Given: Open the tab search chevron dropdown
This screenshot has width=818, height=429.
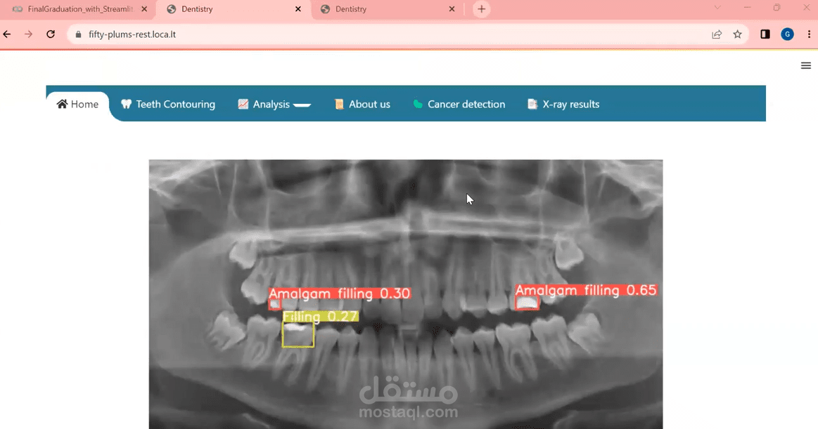Looking at the screenshot, I should pos(717,8).
